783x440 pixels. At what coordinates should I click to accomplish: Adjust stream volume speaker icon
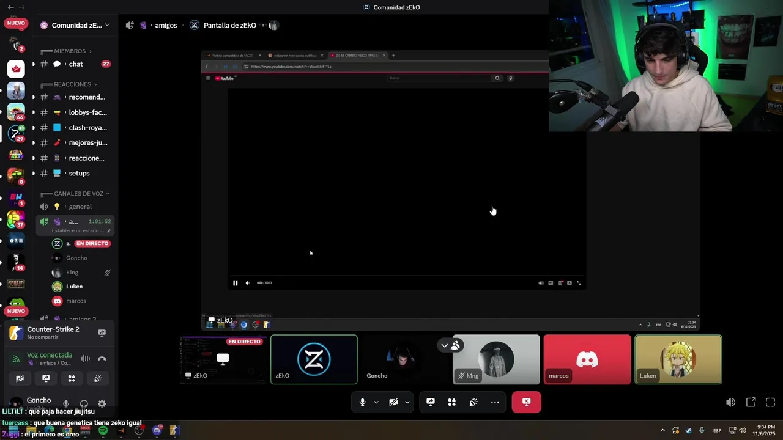730,402
